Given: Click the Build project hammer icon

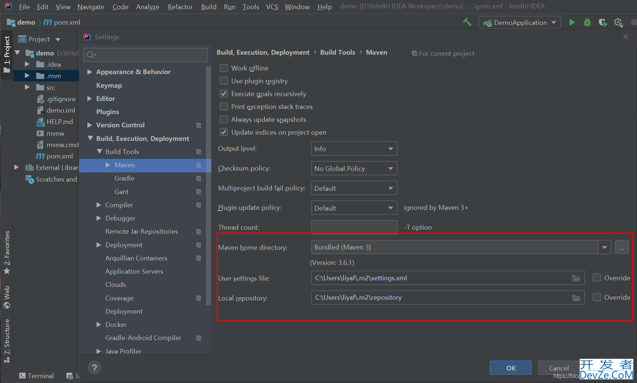Looking at the screenshot, I should point(467,22).
